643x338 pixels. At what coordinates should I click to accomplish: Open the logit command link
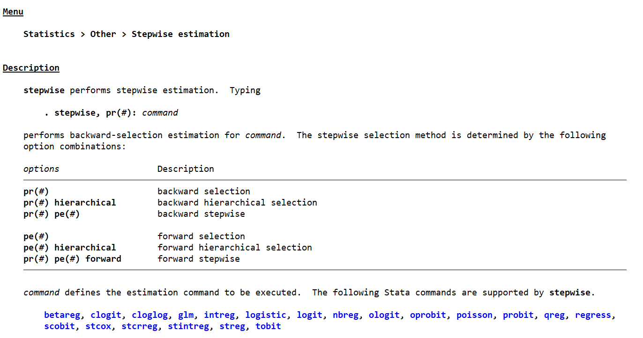click(309, 315)
